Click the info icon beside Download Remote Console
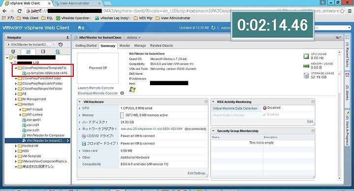This screenshot has height=191, width=354. click(x=122, y=93)
